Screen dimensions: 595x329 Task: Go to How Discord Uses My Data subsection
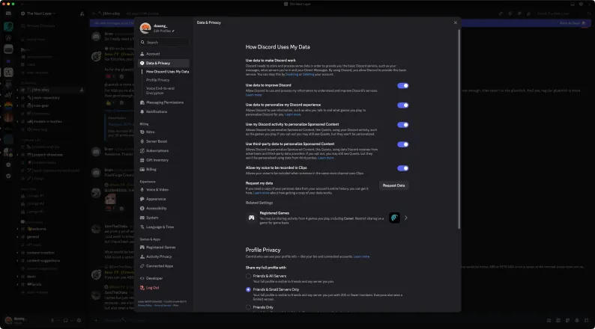click(167, 72)
